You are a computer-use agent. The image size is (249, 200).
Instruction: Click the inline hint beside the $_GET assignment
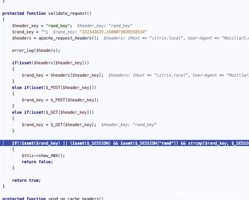128,125
